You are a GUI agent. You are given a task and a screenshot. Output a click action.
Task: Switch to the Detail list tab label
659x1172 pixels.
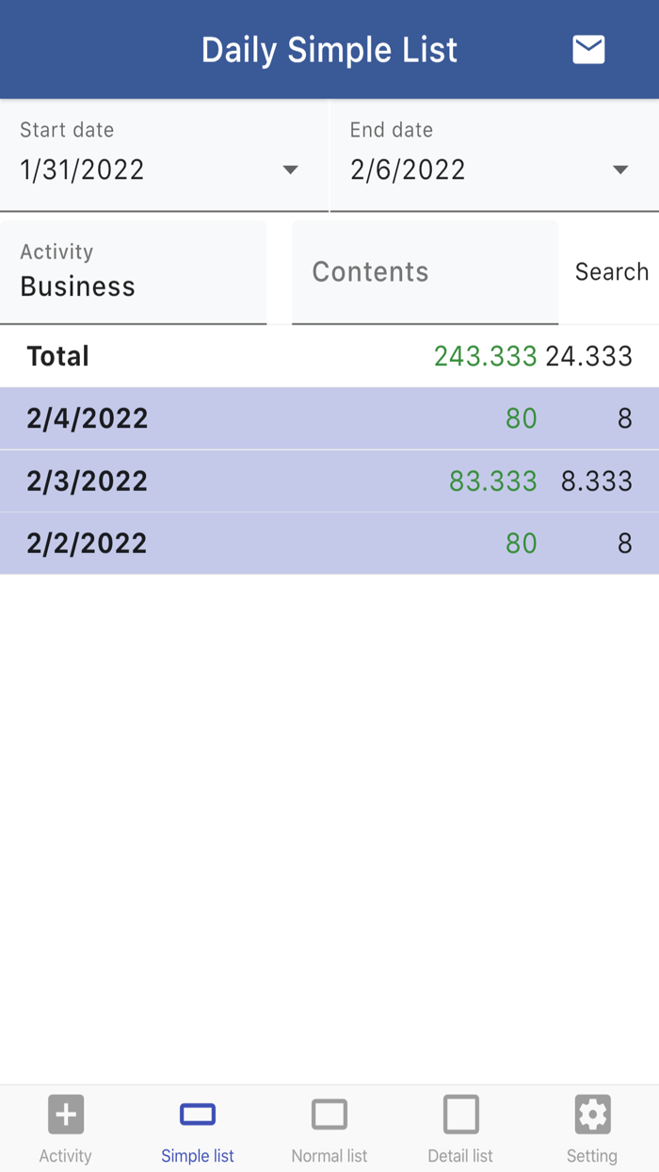pos(460,1156)
